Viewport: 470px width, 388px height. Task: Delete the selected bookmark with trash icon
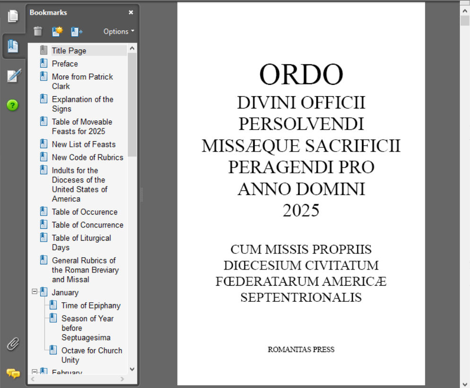click(x=39, y=31)
